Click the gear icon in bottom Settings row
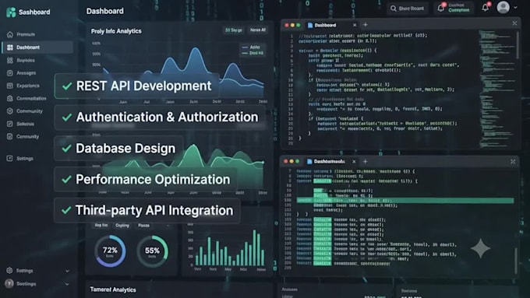 click(x=9, y=270)
